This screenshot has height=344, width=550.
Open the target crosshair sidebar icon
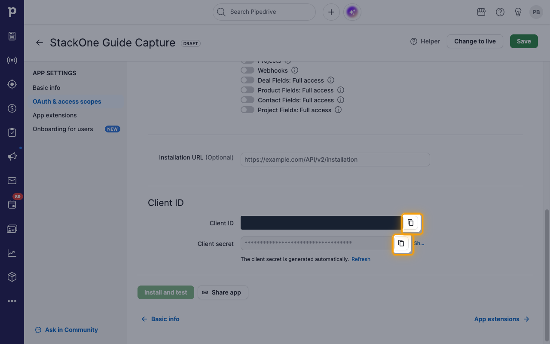pyautogui.click(x=12, y=84)
